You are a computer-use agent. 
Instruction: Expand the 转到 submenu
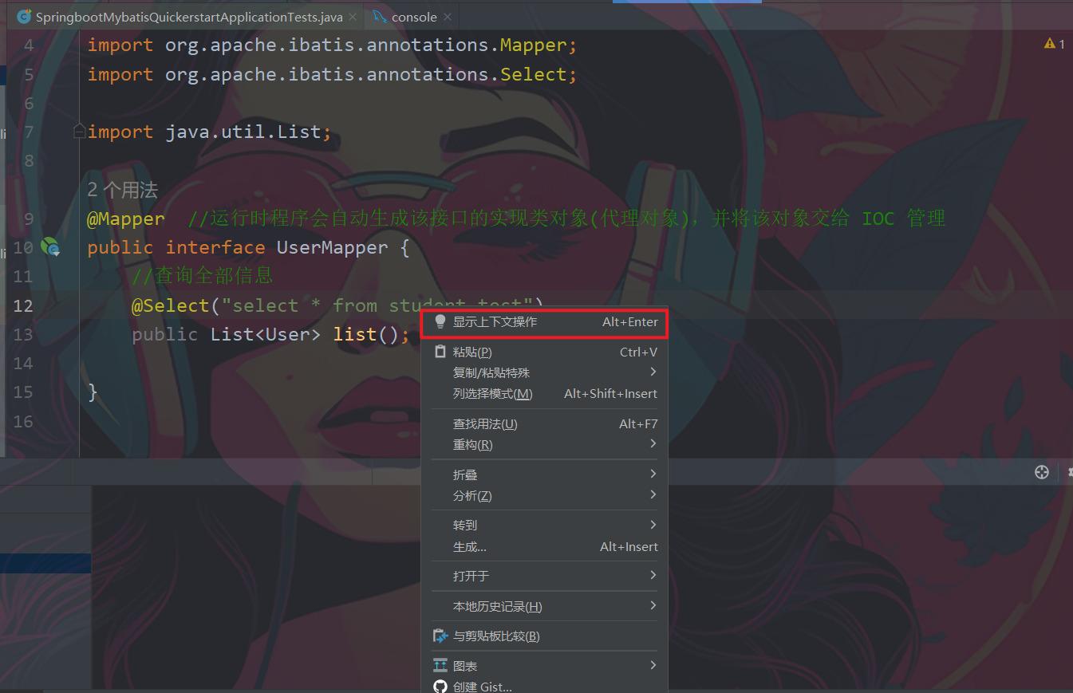click(544, 525)
